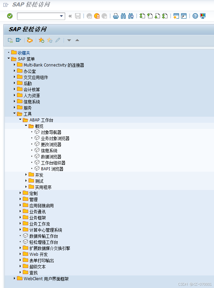214x288 pixels.
Task: Click the User Menu icon
Action: [x=10, y=40]
